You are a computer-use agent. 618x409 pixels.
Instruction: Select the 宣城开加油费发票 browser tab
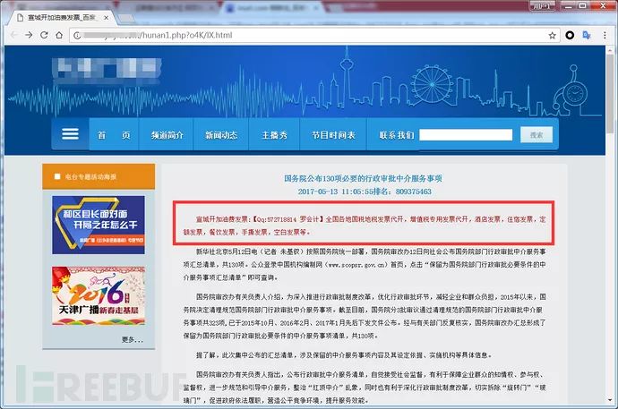coord(61,18)
